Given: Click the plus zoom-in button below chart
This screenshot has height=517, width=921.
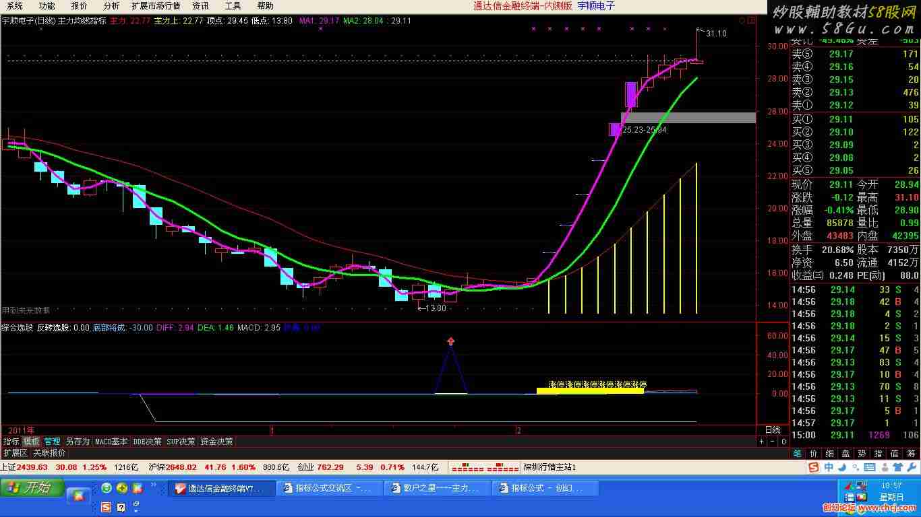Looking at the screenshot, I should 761,442.
